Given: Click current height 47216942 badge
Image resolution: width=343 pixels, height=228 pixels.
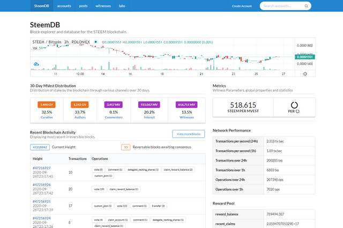Looking at the screenshot, I should pos(40,147).
